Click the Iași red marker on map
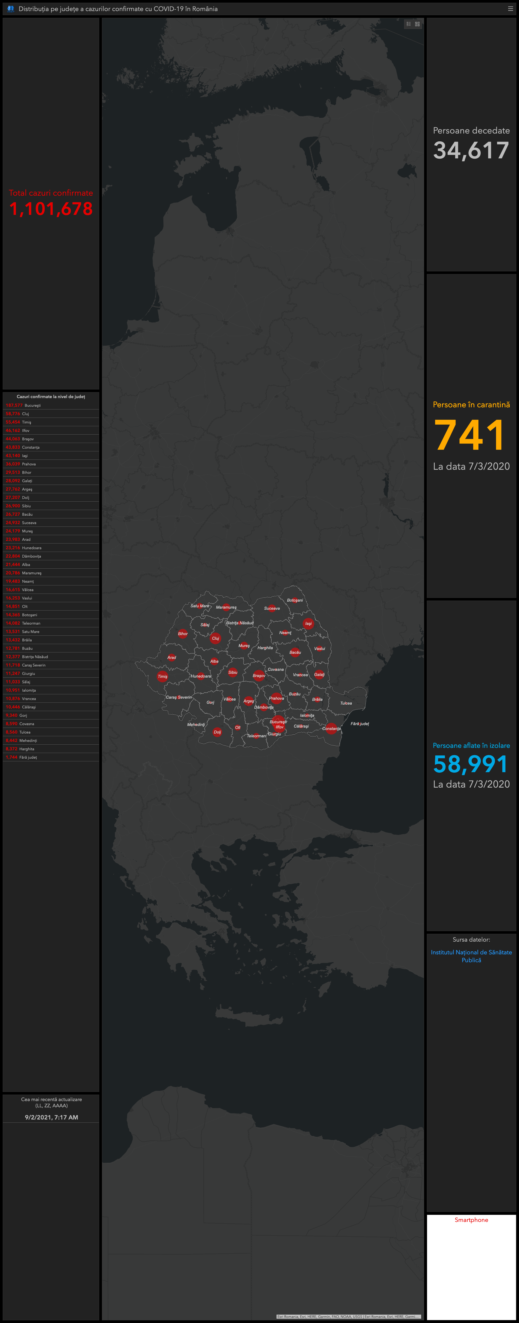519x1323 pixels. pos(308,624)
